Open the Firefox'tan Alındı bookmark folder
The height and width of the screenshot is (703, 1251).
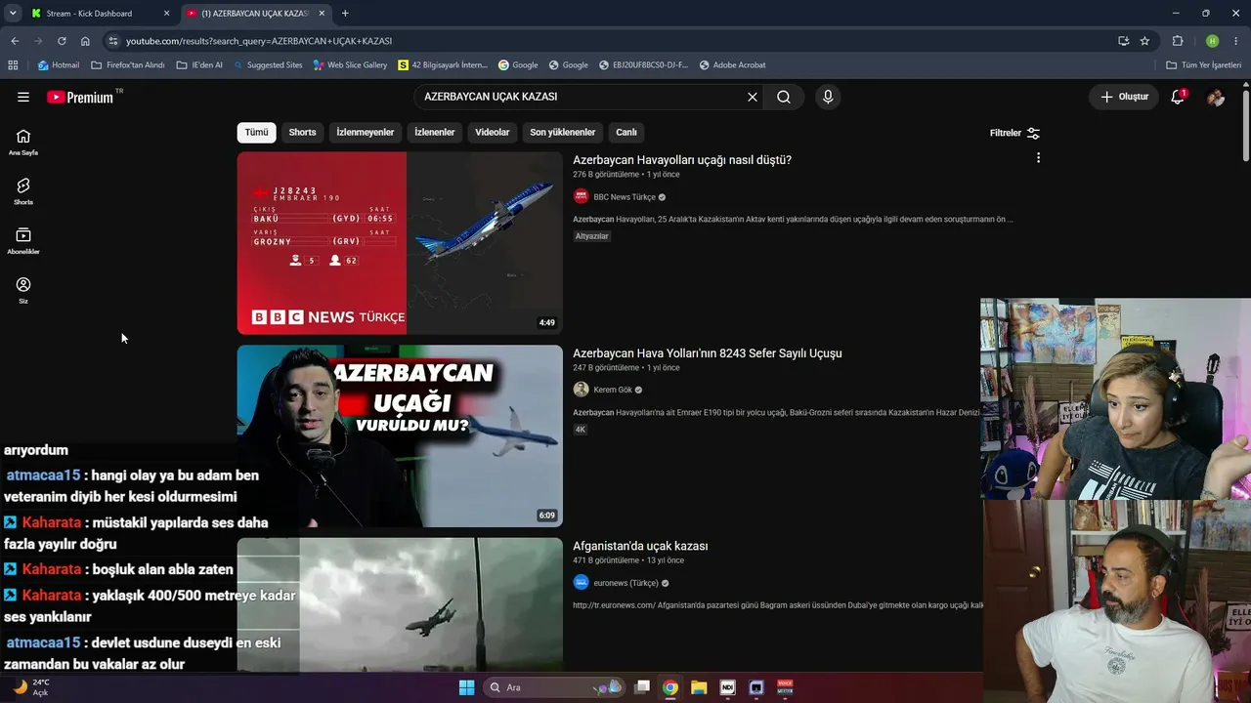127,65
